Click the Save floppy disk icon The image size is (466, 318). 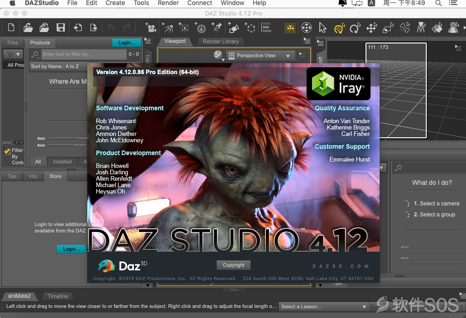pyautogui.click(x=61, y=28)
